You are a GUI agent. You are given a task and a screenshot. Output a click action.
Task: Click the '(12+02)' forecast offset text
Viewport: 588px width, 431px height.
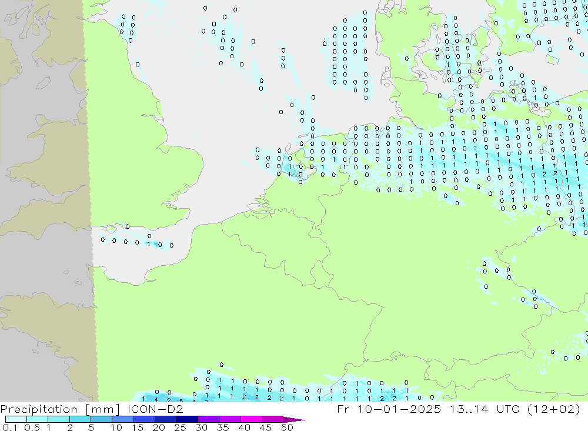coord(553,409)
